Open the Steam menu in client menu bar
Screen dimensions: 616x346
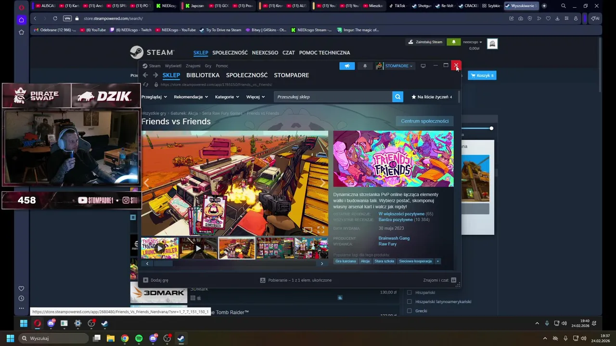[x=154, y=66]
